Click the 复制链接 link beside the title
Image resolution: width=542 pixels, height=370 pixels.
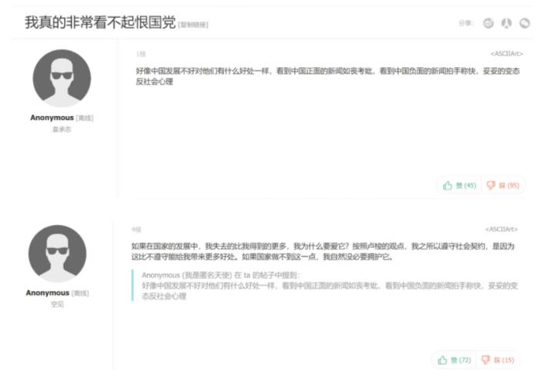pyautogui.click(x=193, y=25)
